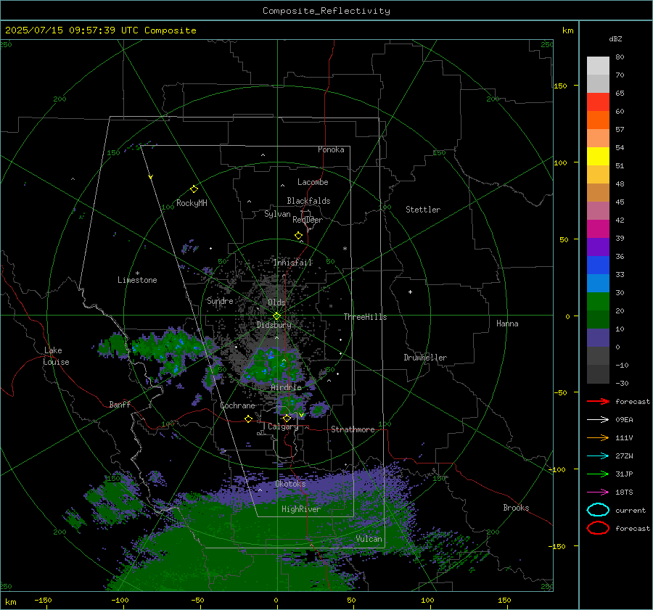Click the Hanna city label
The height and width of the screenshot is (610, 653).
[x=507, y=323]
